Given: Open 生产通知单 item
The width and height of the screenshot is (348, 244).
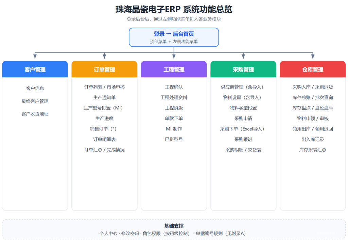Looking at the screenshot, I should coord(104,97).
